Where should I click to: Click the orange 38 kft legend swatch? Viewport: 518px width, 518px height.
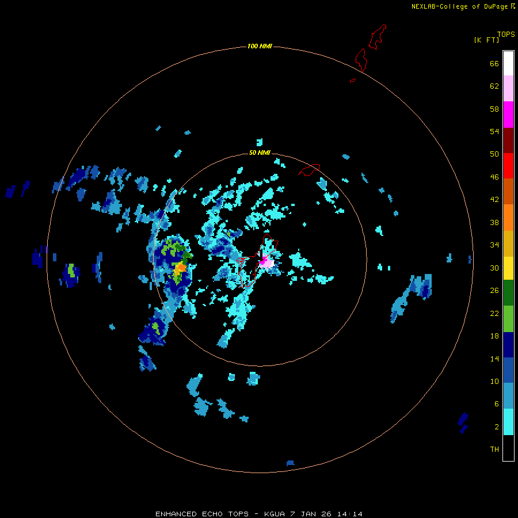pyautogui.click(x=508, y=218)
